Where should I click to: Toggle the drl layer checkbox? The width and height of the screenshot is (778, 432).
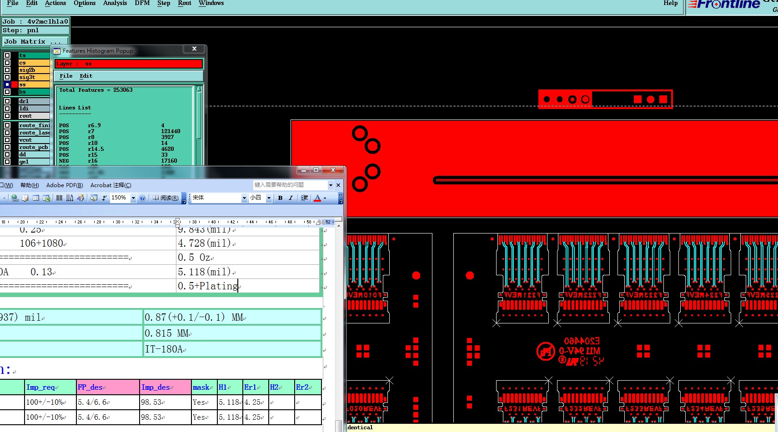[x=7, y=101]
